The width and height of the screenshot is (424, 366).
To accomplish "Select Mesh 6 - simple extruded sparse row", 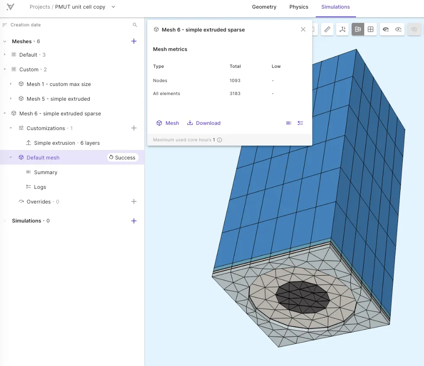I will pos(60,114).
